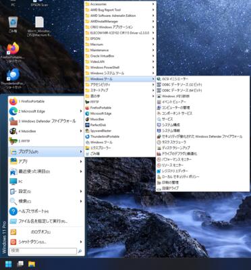Image resolution: width=251 pixels, height=270 pixels.
Task: Expand the Windows PowerShell folder
Action: [x=120, y=67]
